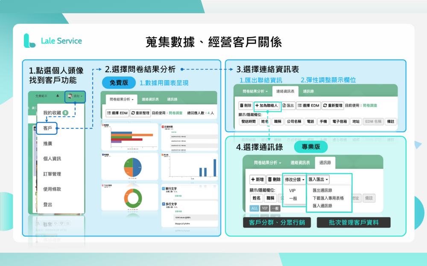Select 下載匯入專用表格 menu option

(x=328, y=198)
